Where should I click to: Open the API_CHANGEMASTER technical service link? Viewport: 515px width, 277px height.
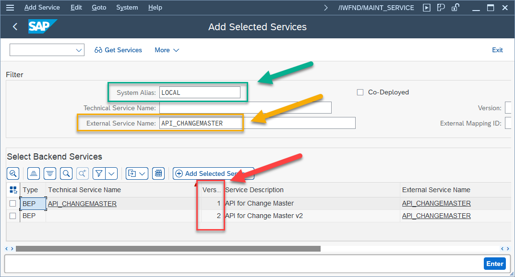tap(82, 203)
